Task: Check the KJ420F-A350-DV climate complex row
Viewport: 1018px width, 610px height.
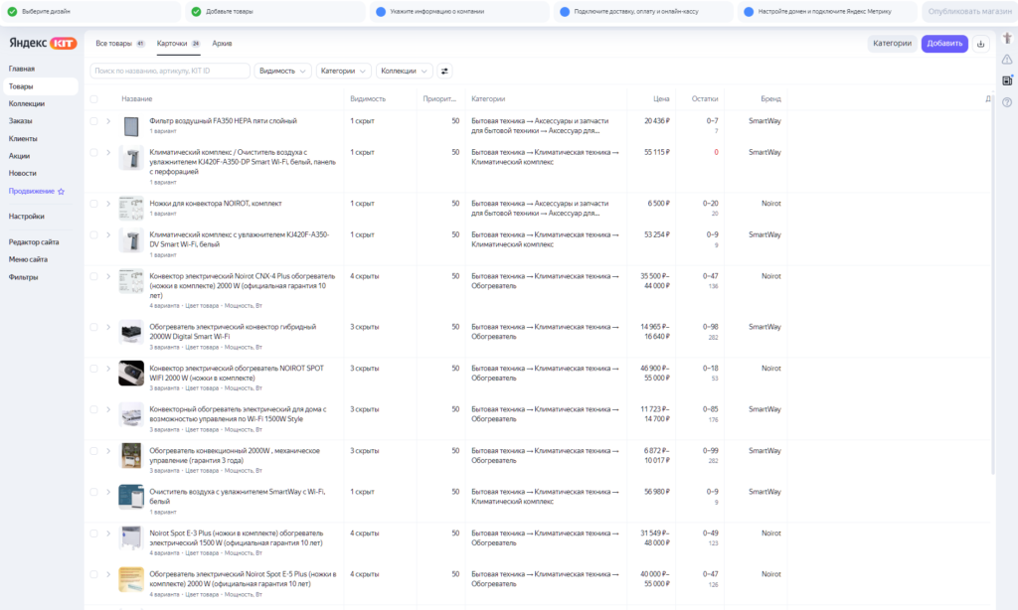Action: pyautogui.click(x=94, y=234)
